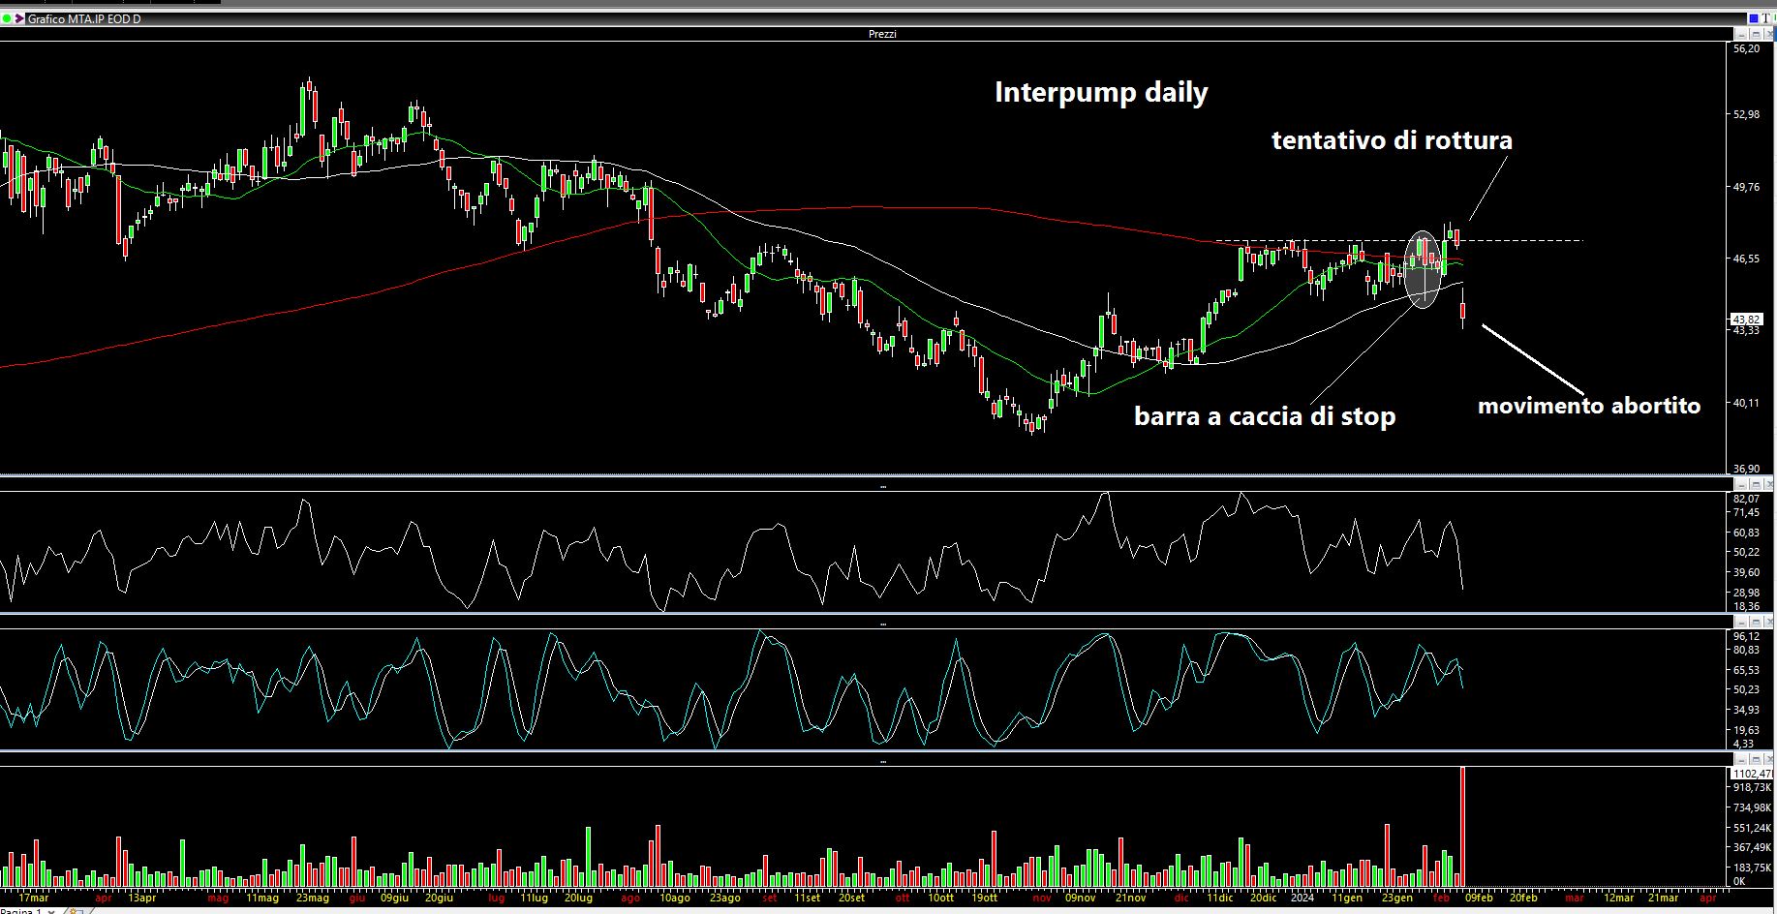The height and width of the screenshot is (914, 1777).
Task: Click the 36,90 price axis label
Action: coord(1746,469)
